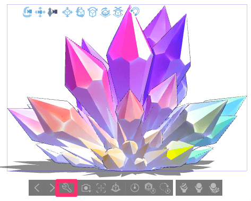Click the striped ball in hand icon
Image resolution: width=251 pixels, height=201 pixels.
184,188
